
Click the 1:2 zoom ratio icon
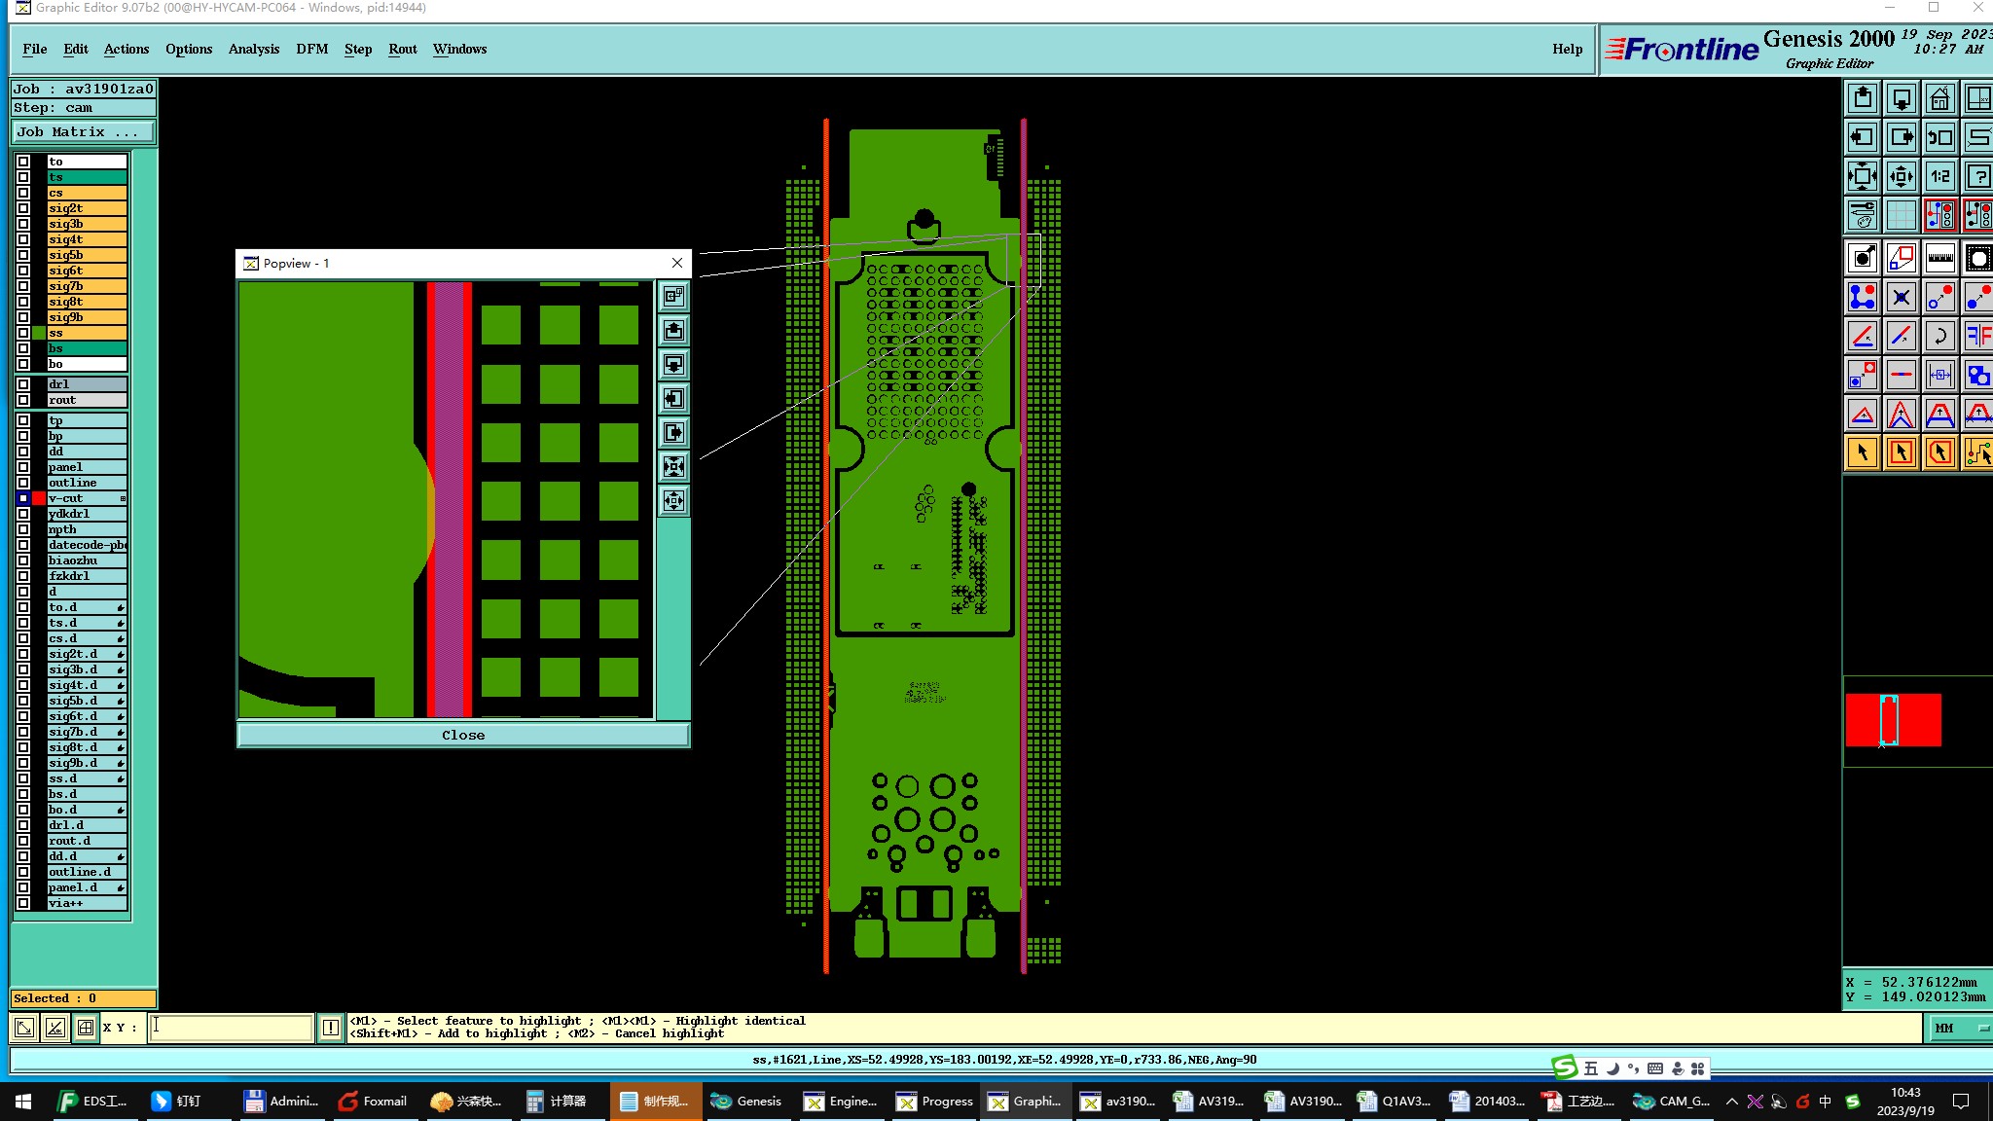[x=1939, y=176]
